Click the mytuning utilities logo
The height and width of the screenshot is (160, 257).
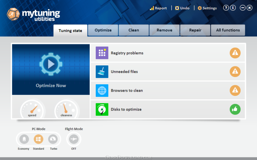[x=33, y=14]
